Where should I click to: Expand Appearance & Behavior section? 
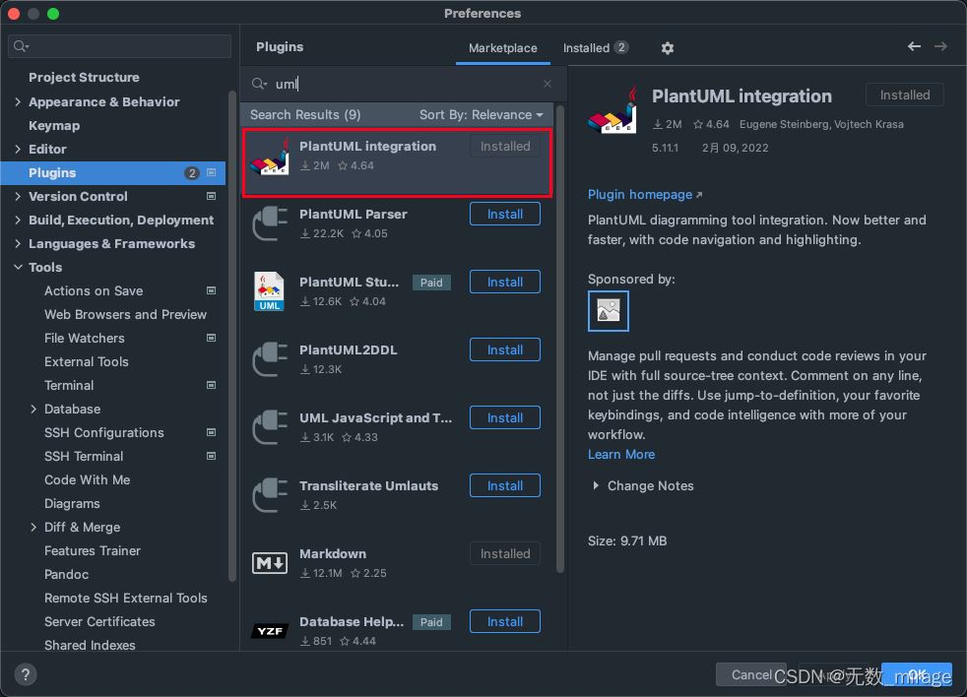coord(18,101)
